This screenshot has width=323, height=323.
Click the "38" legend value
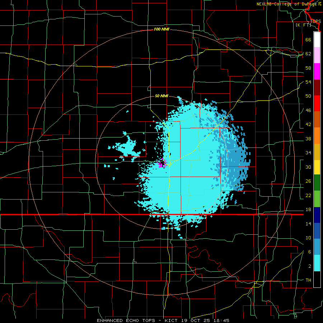pos(308,139)
